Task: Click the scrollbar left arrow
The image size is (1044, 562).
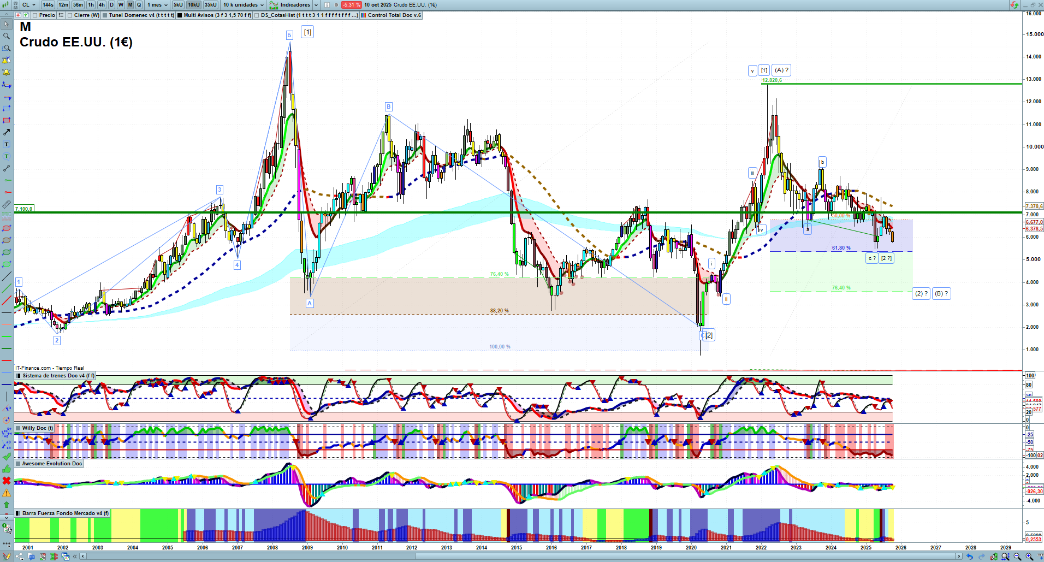Action: (83, 557)
